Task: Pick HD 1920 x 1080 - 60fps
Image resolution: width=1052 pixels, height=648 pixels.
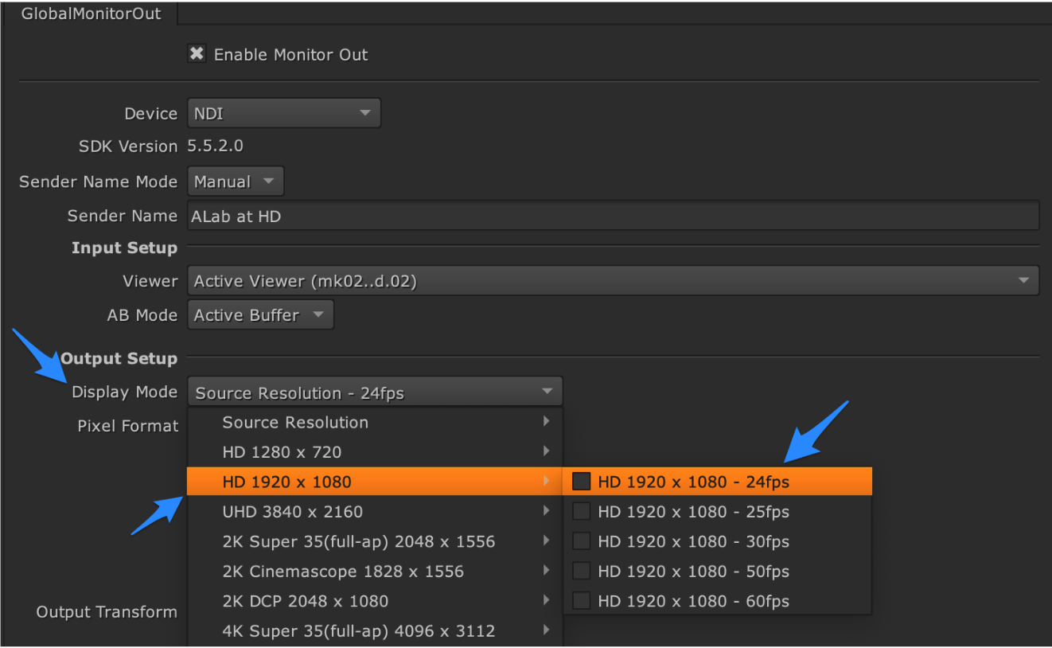Action: click(692, 601)
